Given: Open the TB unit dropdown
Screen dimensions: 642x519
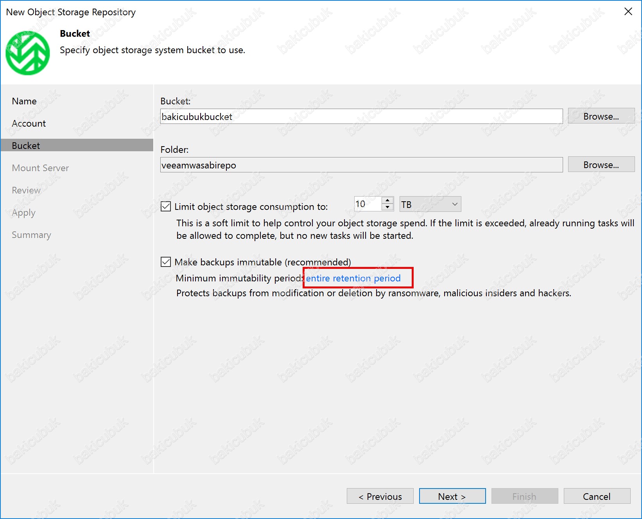Looking at the screenshot, I should click(x=430, y=204).
